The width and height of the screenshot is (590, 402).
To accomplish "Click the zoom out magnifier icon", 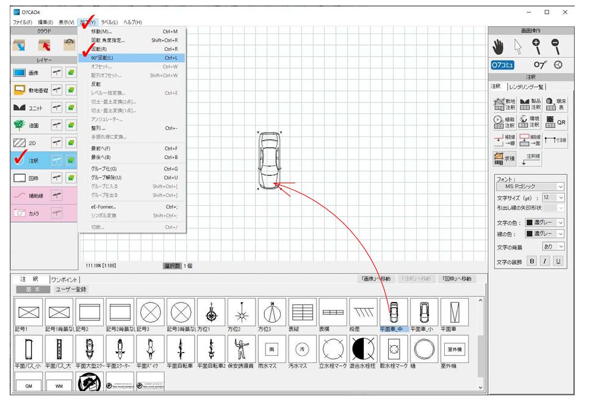I will click(556, 46).
